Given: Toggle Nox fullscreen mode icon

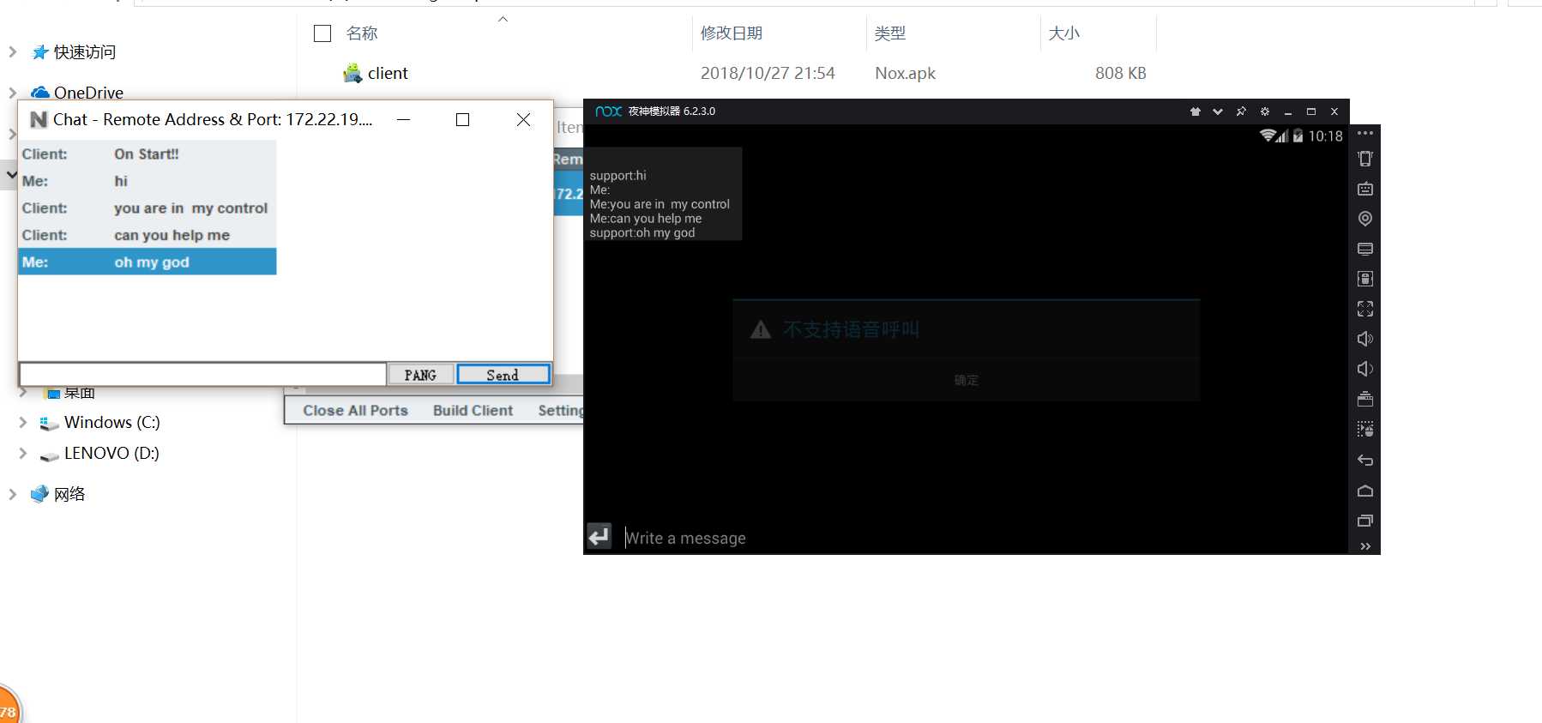Looking at the screenshot, I should tap(1365, 309).
